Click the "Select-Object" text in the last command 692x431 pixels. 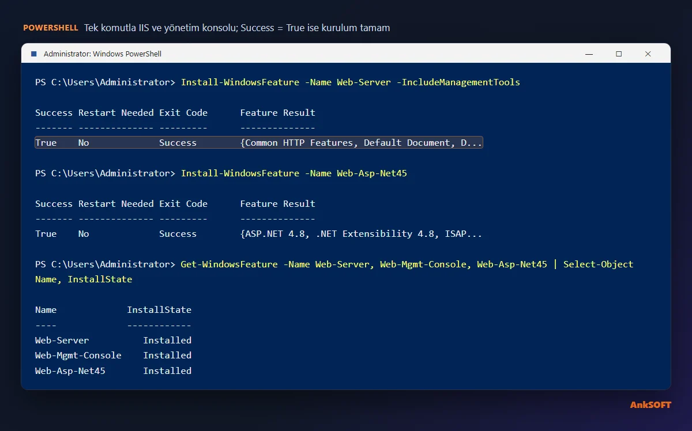598,264
